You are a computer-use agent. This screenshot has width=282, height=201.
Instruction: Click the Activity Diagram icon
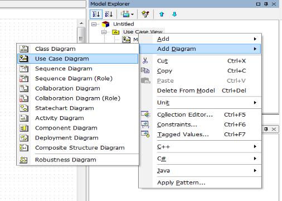tap(24, 118)
